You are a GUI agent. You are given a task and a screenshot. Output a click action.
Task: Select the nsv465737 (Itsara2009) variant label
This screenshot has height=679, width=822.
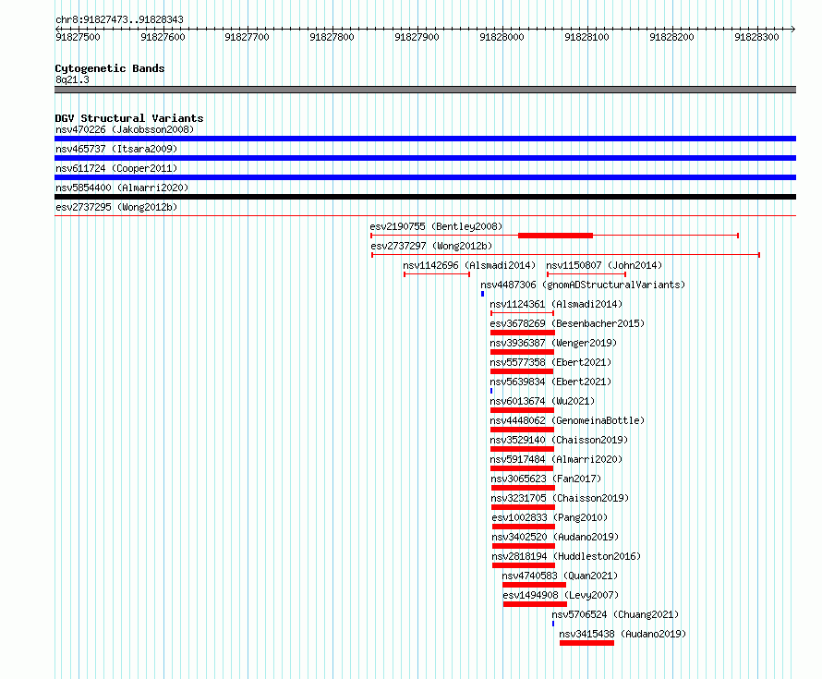(x=116, y=149)
